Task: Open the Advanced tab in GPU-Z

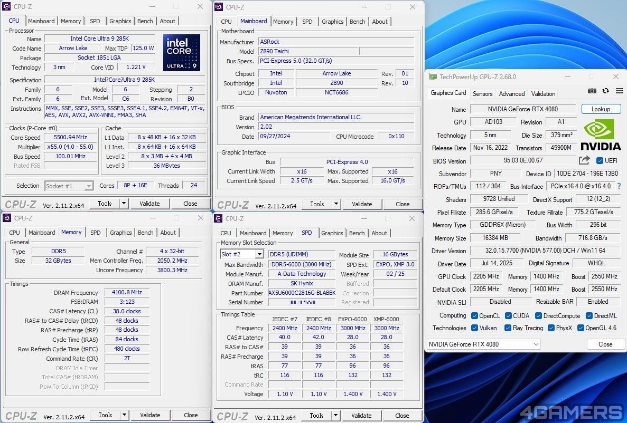Action: tap(512, 94)
